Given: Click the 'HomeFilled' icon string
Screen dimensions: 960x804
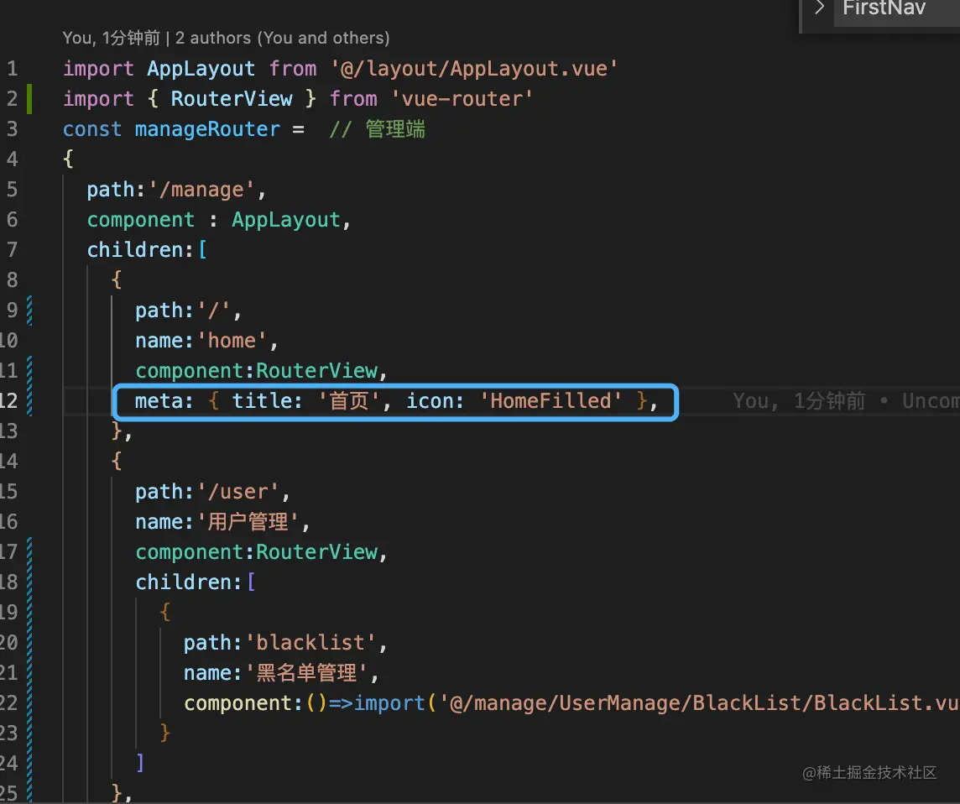Looking at the screenshot, I should (x=550, y=401).
